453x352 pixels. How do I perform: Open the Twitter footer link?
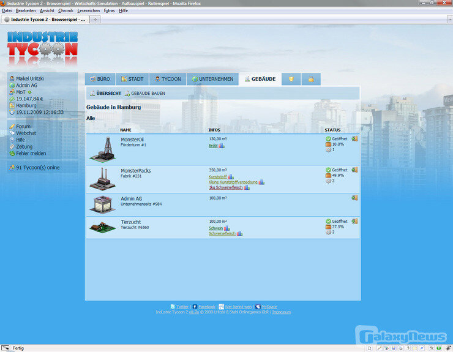pyautogui.click(x=182, y=307)
